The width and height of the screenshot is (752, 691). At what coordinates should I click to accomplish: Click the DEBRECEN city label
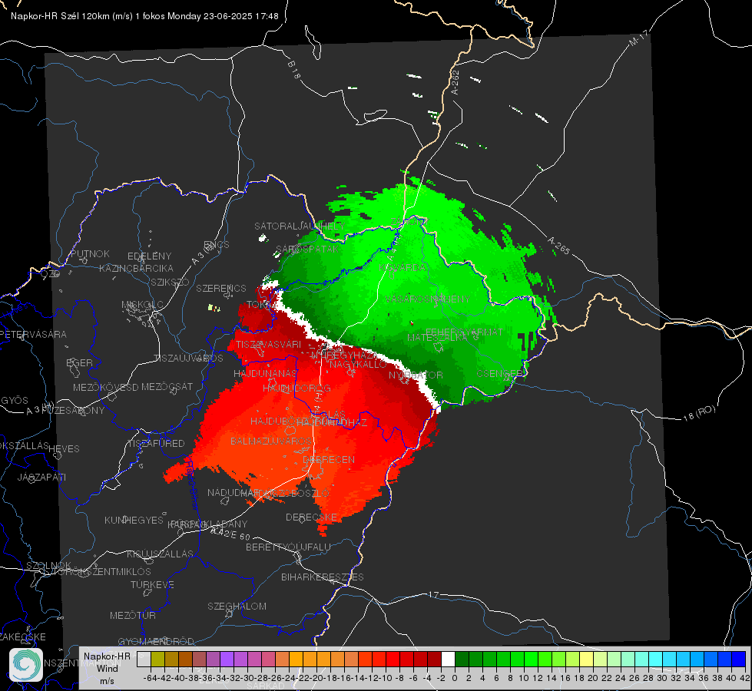pos(329,460)
